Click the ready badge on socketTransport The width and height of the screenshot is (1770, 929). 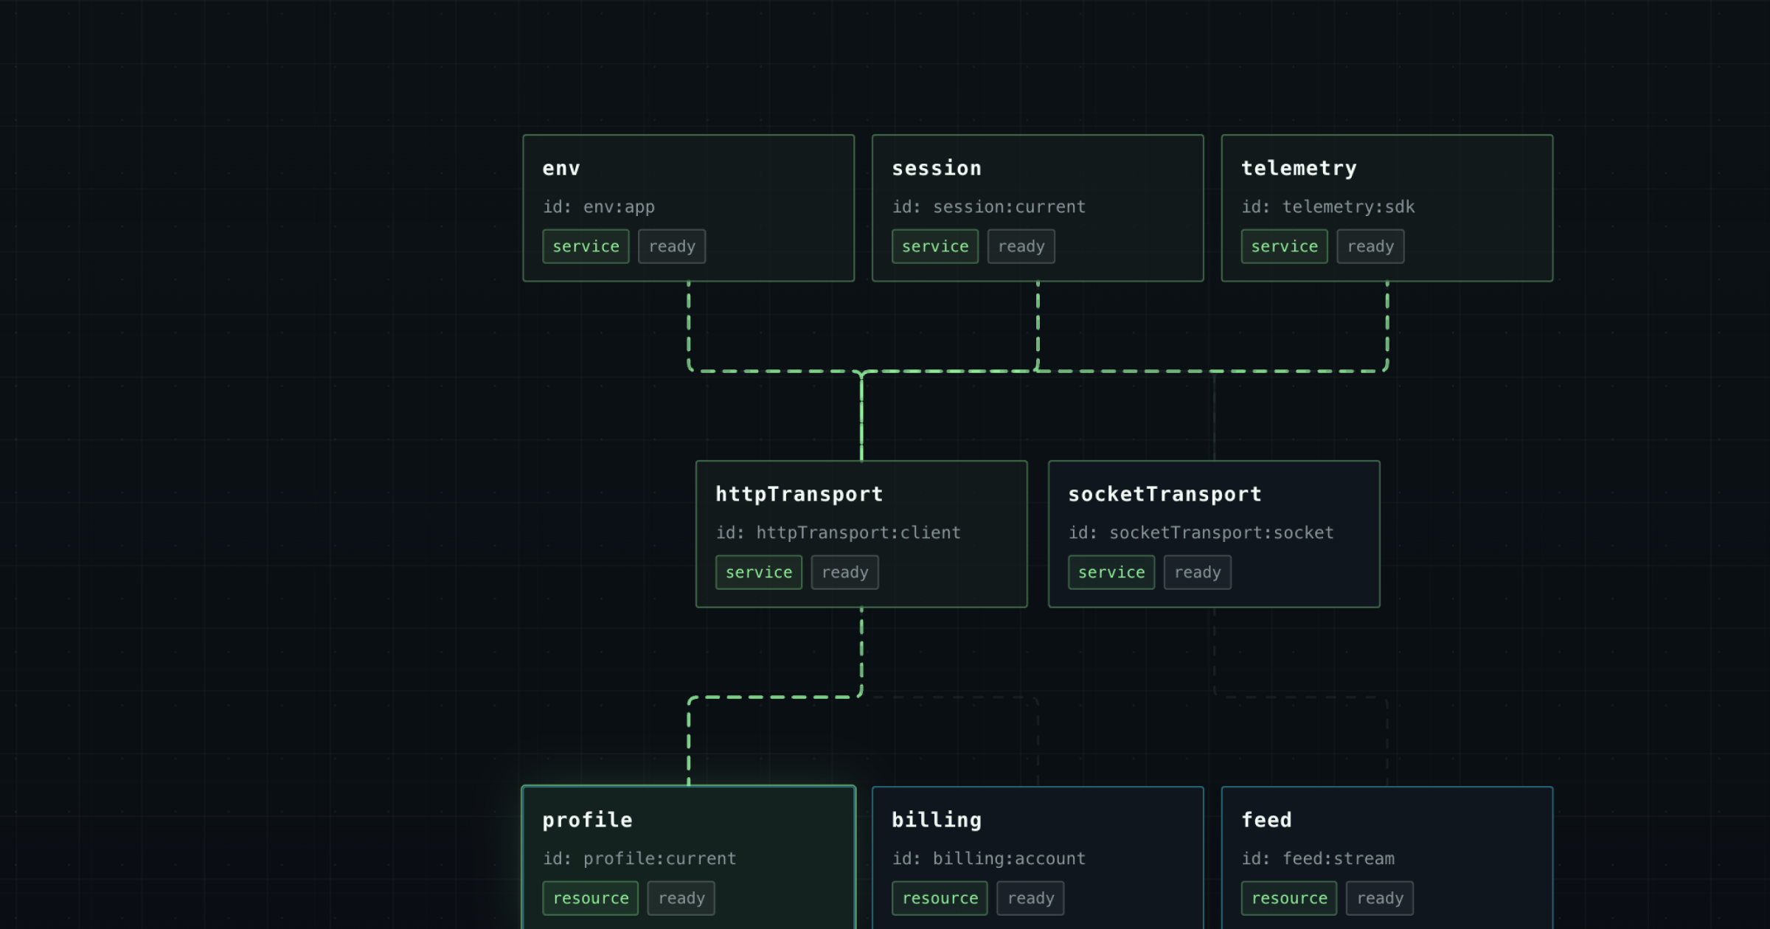(x=1198, y=572)
